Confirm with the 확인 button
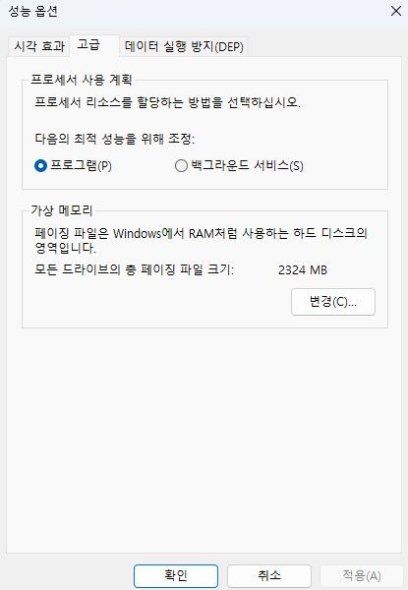 click(176, 575)
